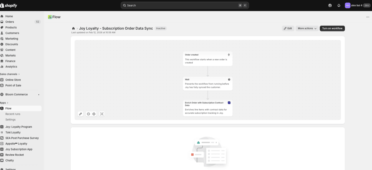The height and width of the screenshot is (170, 372).
Task: Click the Markets globe icon in sidebar
Action: point(2,55)
